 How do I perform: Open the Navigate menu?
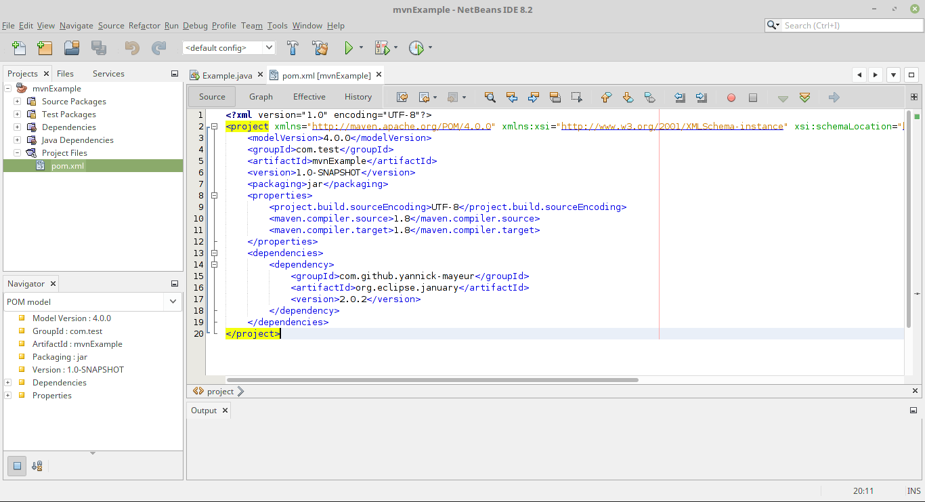coord(77,26)
